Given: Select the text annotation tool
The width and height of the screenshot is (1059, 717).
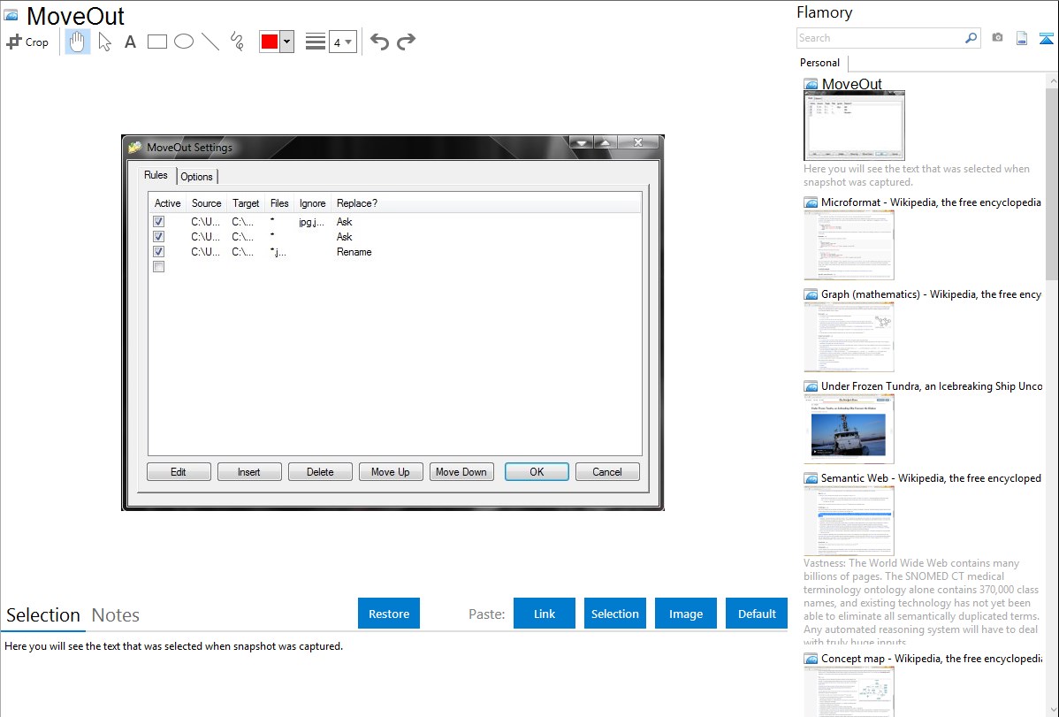Looking at the screenshot, I should click(x=130, y=42).
